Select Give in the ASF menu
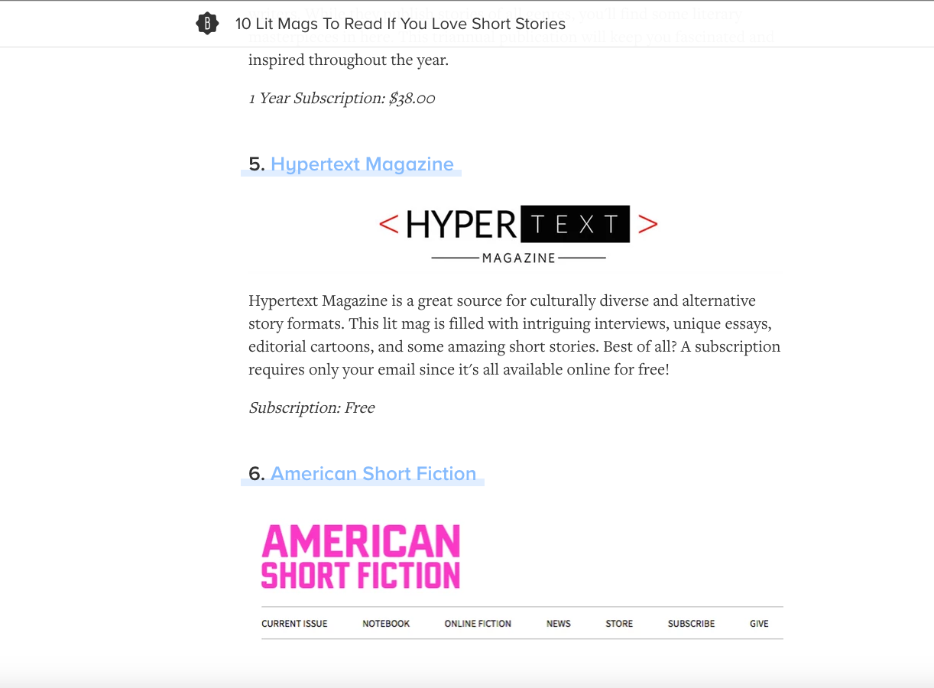The image size is (934, 688). (x=759, y=624)
